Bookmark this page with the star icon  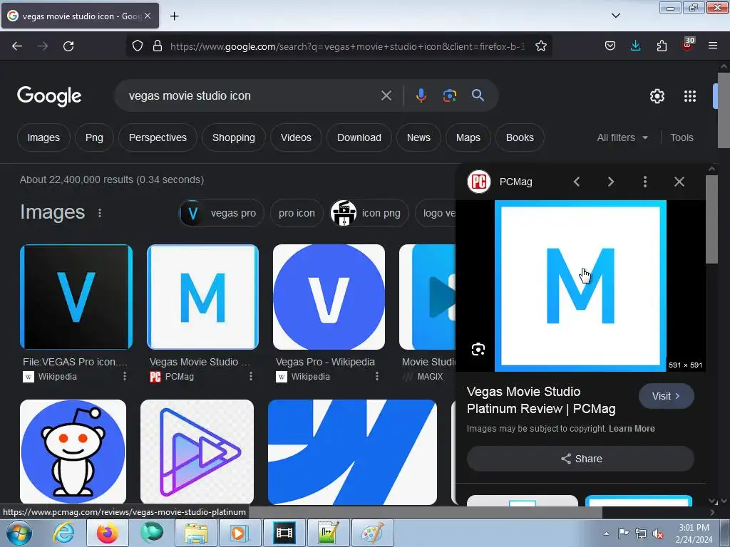[x=540, y=46]
